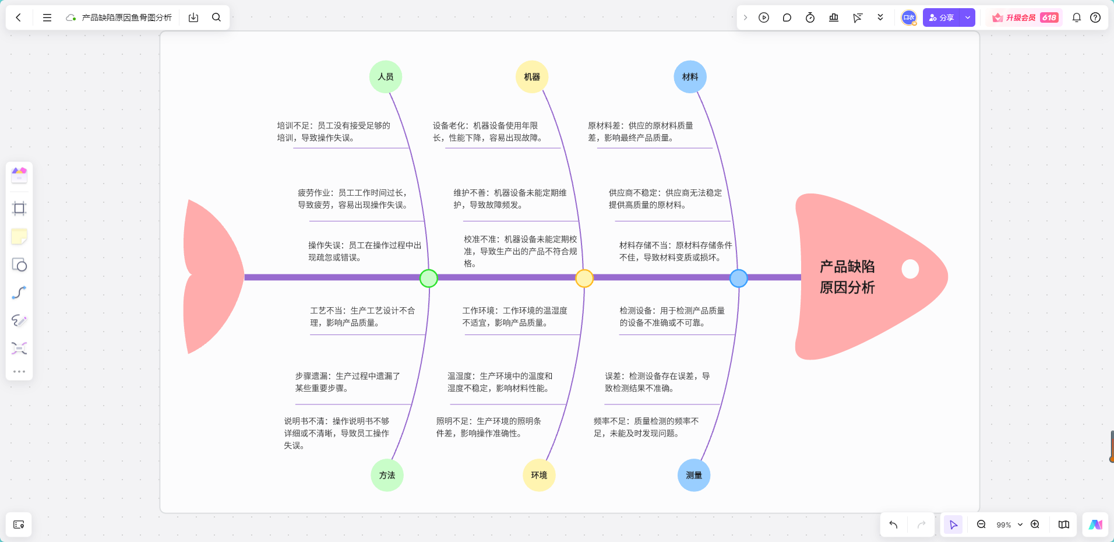Click the export/download icon

tap(193, 17)
